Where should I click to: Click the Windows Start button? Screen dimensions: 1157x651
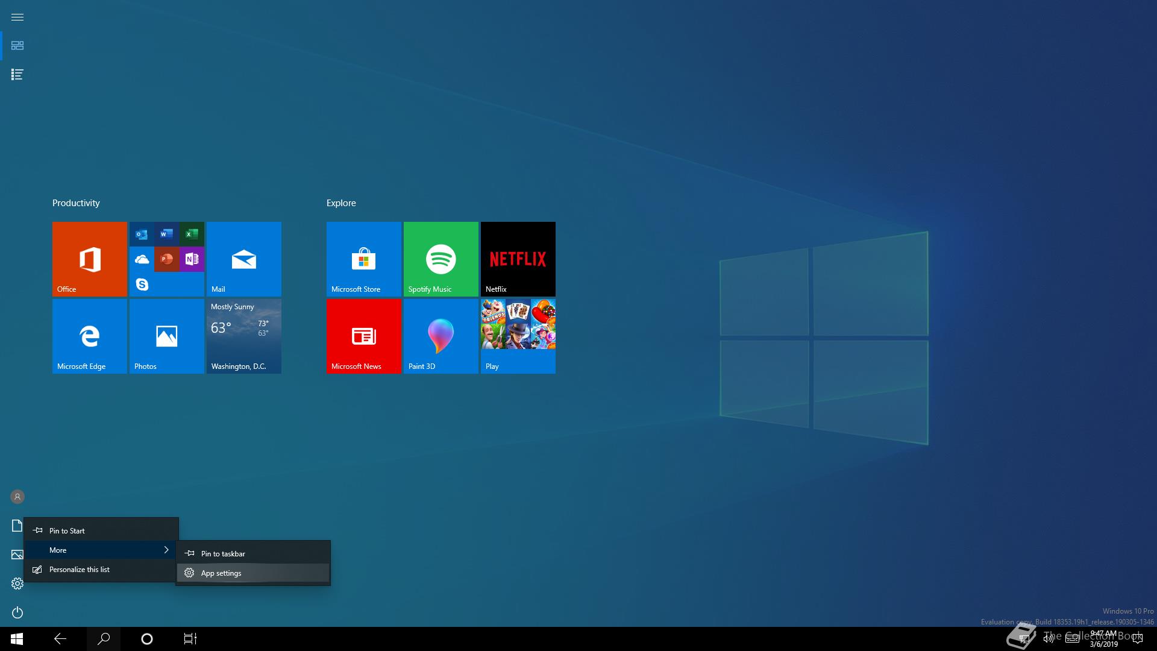tap(17, 639)
